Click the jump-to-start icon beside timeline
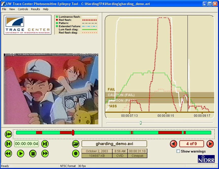Image resolution: width=219 pixels, height=169 pixels. point(8,134)
